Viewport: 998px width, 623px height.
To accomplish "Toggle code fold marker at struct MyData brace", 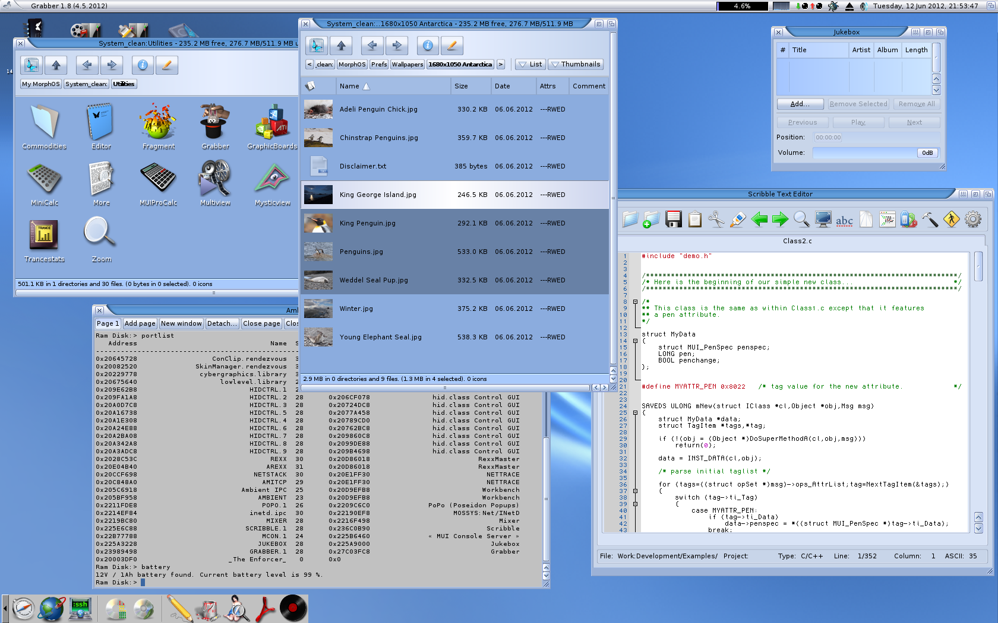I will tap(635, 341).
